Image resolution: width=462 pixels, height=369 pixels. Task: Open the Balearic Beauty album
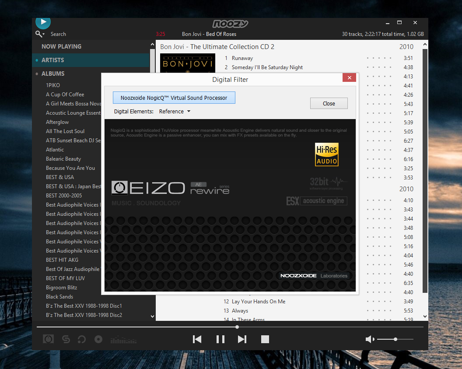pos(63,159)
